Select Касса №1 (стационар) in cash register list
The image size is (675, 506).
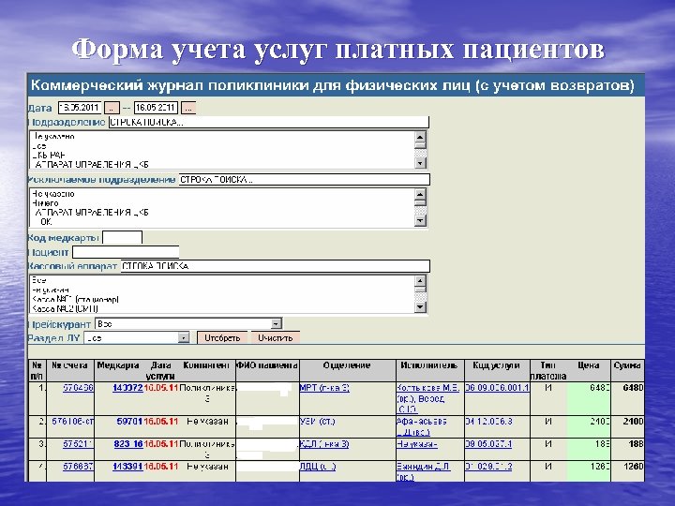point(75,299)
